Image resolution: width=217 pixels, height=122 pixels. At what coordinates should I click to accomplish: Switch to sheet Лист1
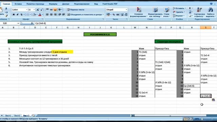8,116
